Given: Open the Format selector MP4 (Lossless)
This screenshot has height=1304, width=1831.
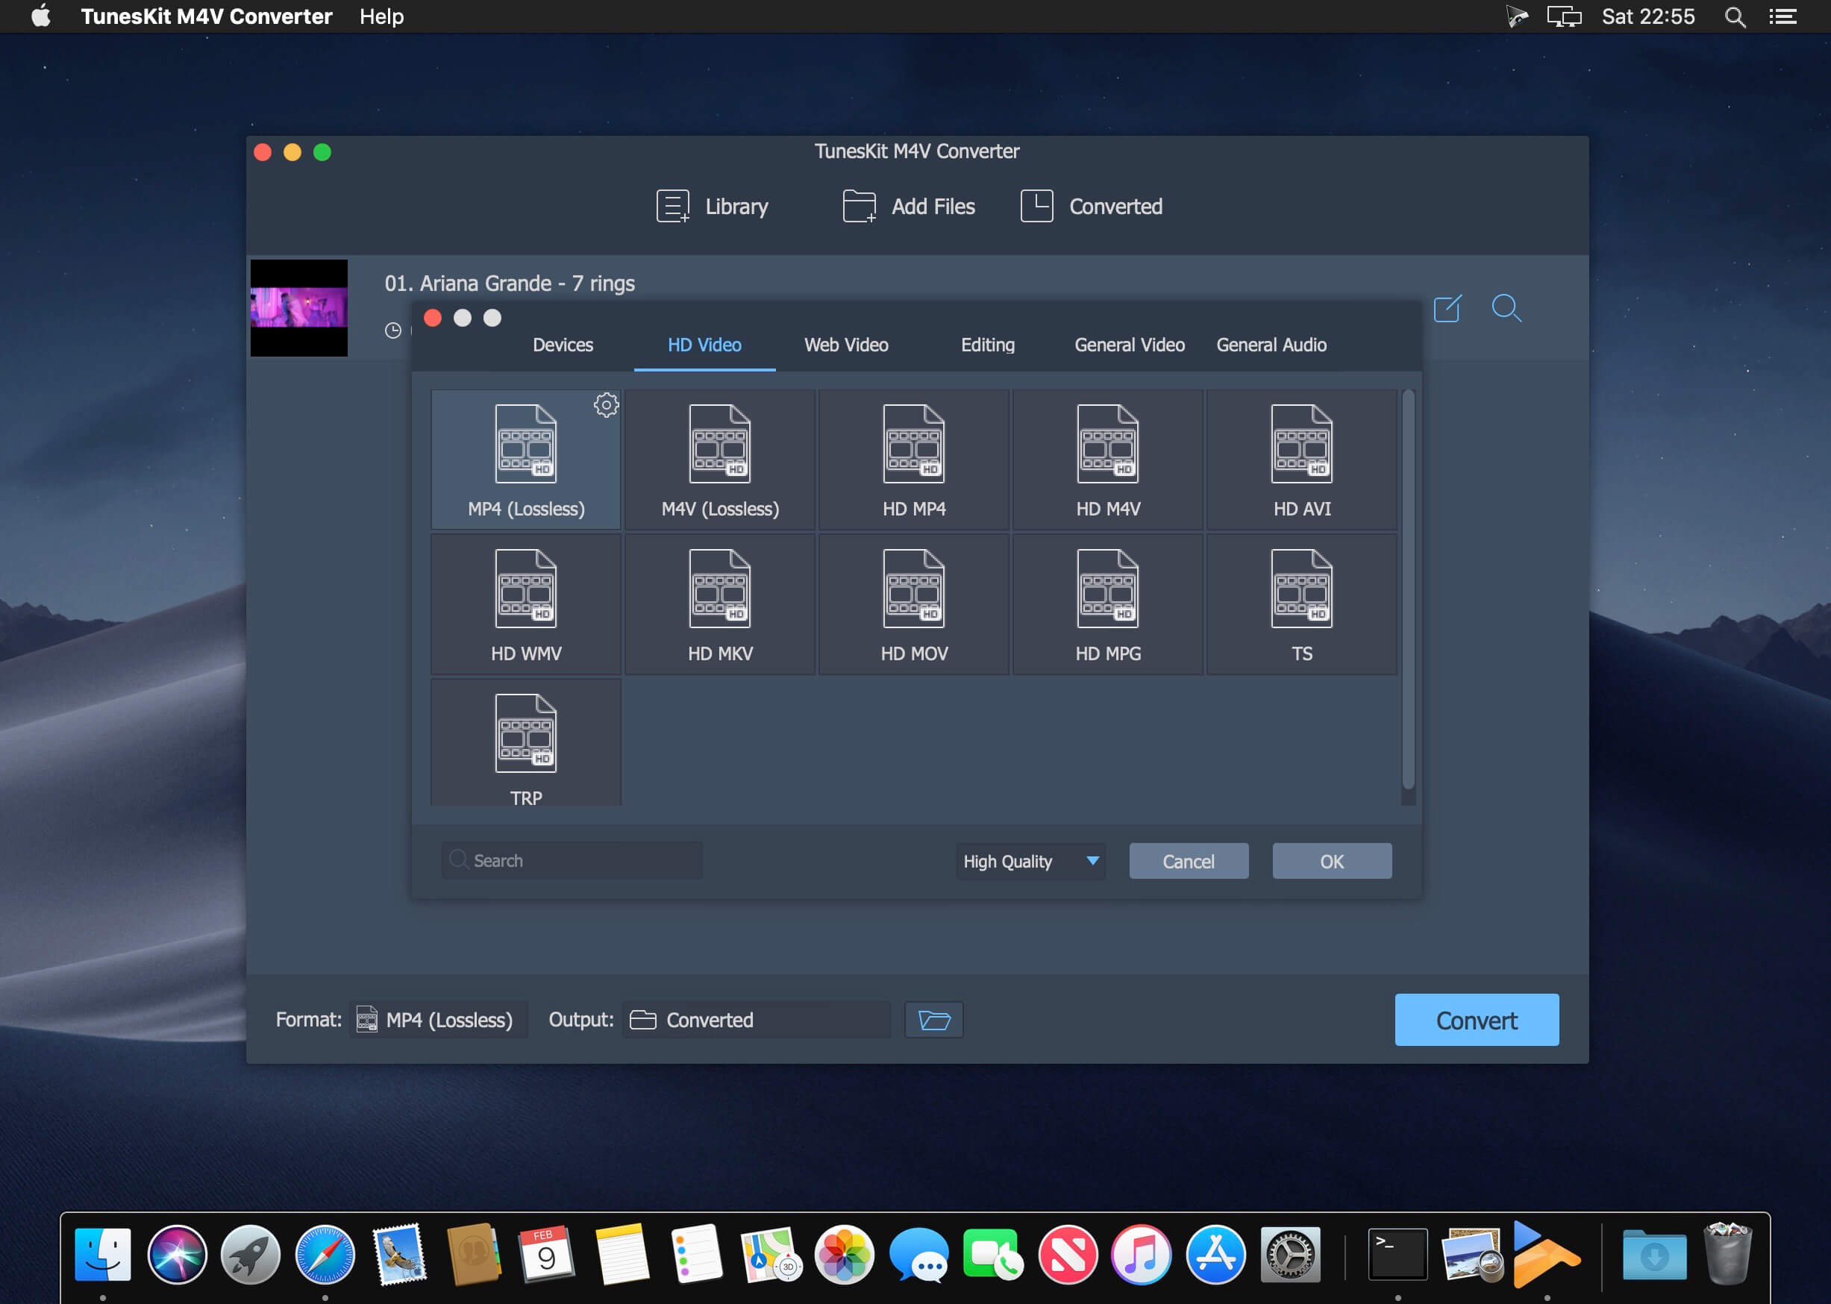Looking at the screenshot, I should pyautogui.click(x=439, y=1020).
